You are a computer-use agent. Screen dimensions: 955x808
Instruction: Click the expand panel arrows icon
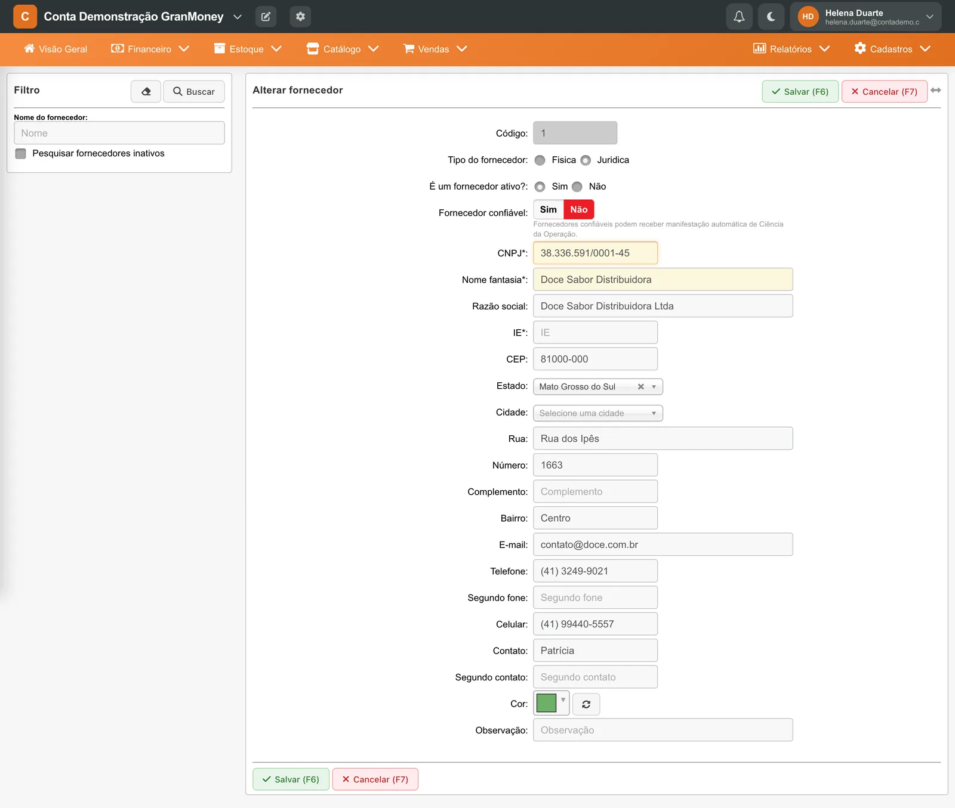tap(936, 90)
